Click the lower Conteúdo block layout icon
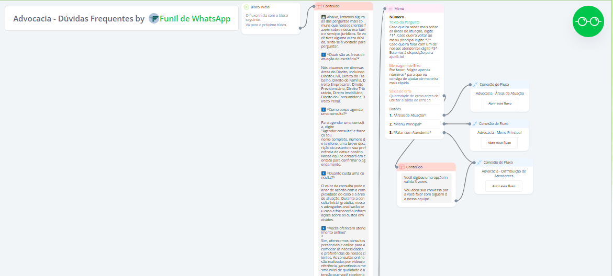The height and width of the screenshot is (276, 613). tap(402, 167)
